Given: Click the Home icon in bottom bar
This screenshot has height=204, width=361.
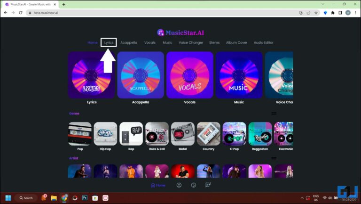Looking at the screenshot, I should (158, 185).
